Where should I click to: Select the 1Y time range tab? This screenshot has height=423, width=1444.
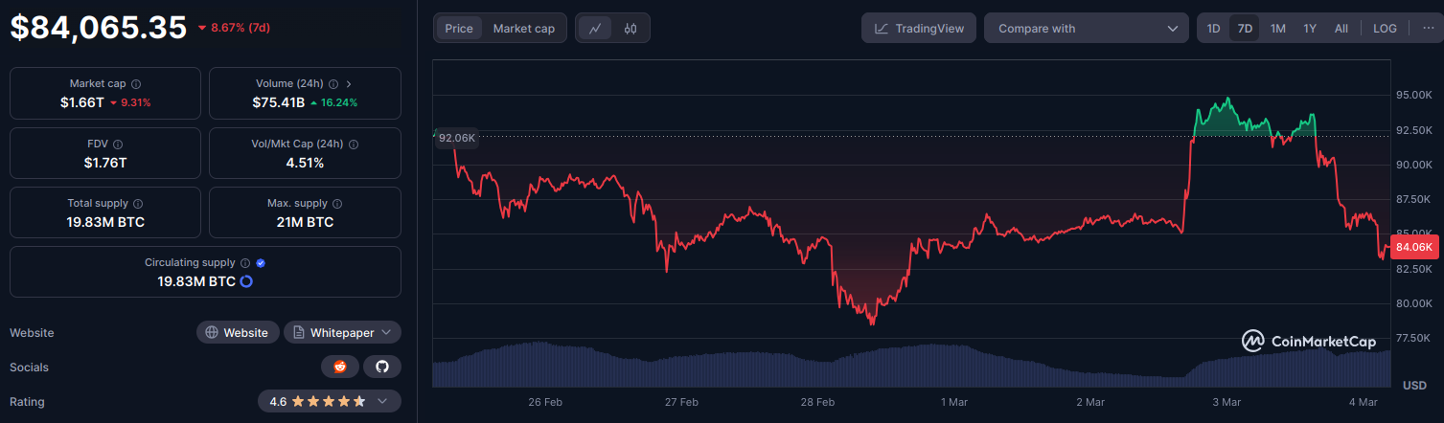pyautogui.click(x=1309, y=29)
